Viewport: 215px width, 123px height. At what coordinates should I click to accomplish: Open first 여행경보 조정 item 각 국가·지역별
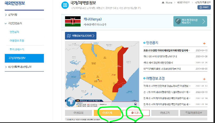click(x=167, y=86)
